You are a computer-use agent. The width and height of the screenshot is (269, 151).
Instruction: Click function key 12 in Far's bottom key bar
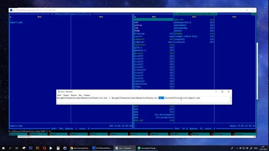(244, 134)
